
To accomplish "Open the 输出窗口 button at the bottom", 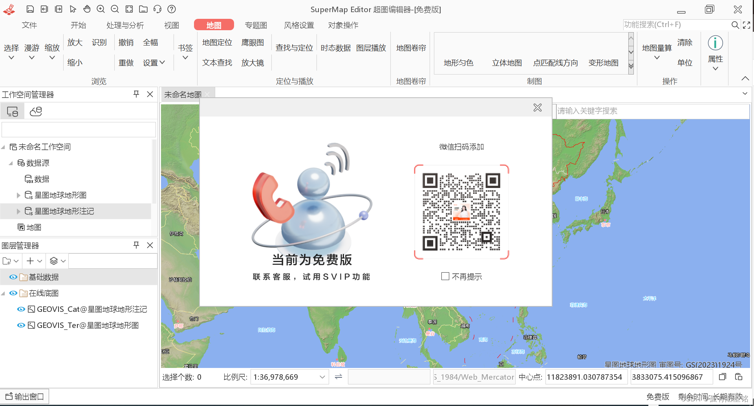I will tap(25, 397).
